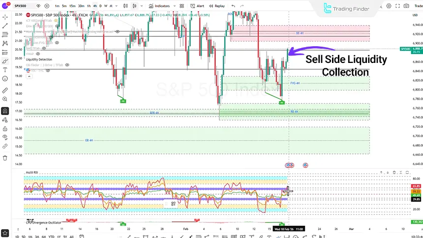This screenshot has width=423, height=238.
Task: Click the 65.85 RSI value label
Action: click(416, 186)
